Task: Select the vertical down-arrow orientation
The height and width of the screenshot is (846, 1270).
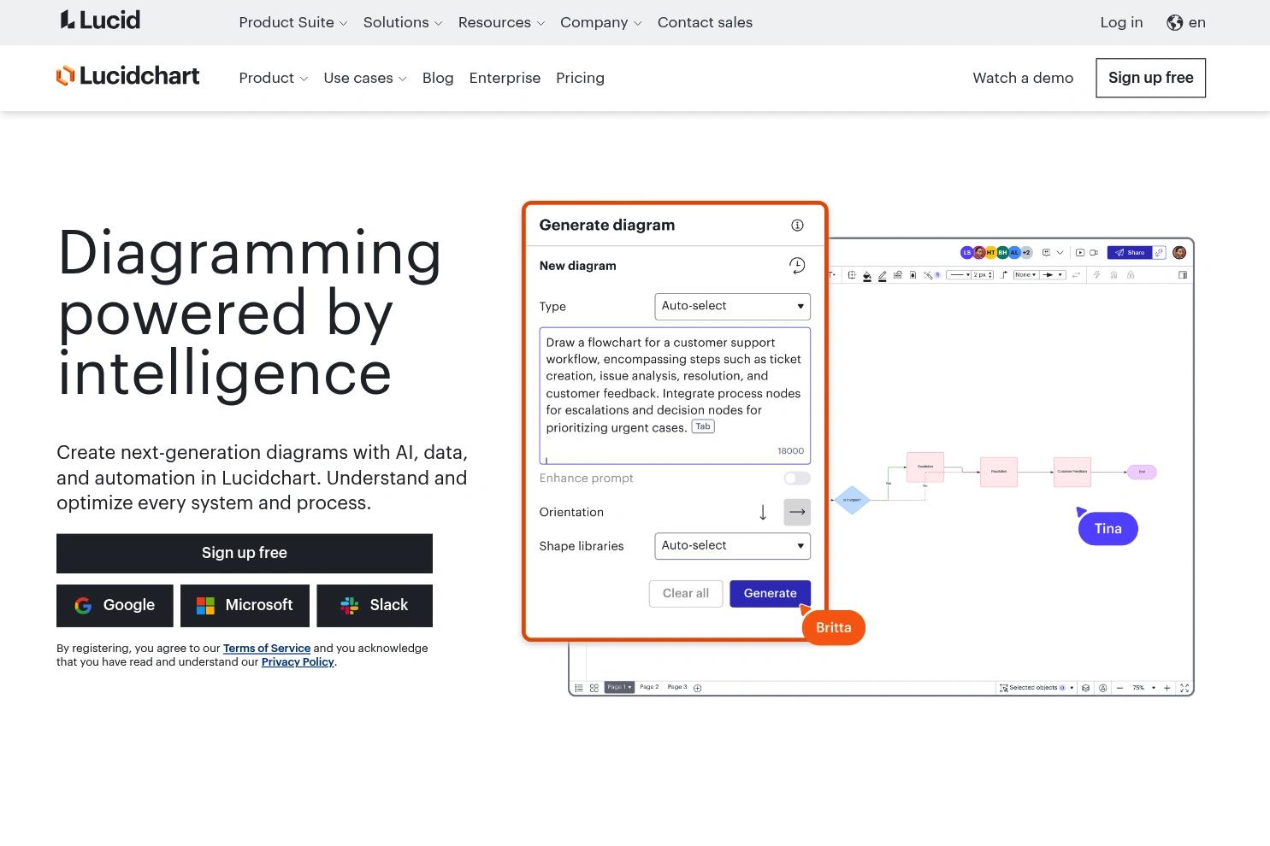Action: pyautogui.click(x=763, y=513)
